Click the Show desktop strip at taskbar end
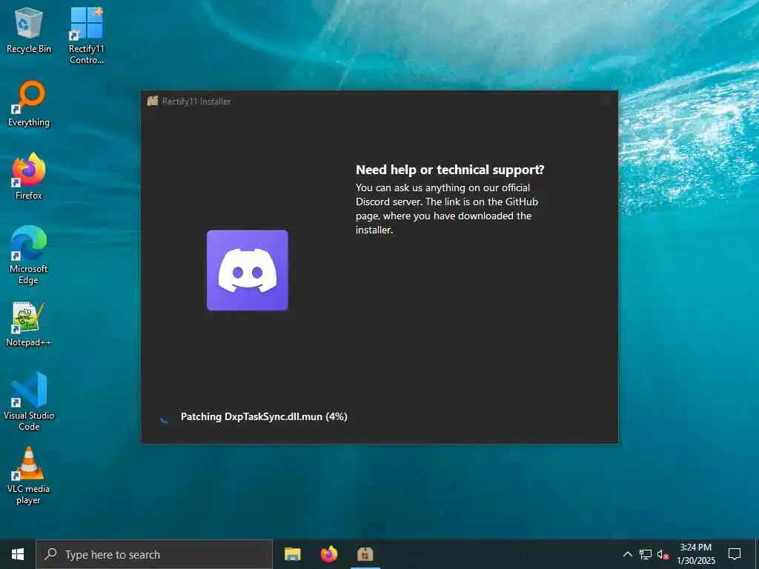 (757, 554)
